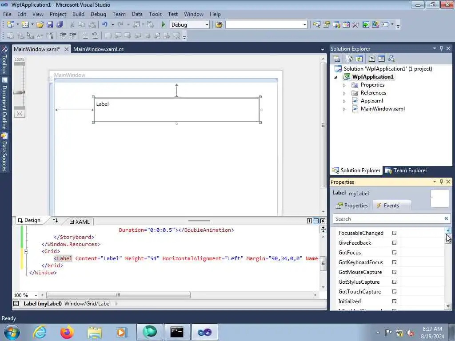Viewport: 455px width, 341px height.
Task: Select the Design view tab
Action: coord(29,220)
